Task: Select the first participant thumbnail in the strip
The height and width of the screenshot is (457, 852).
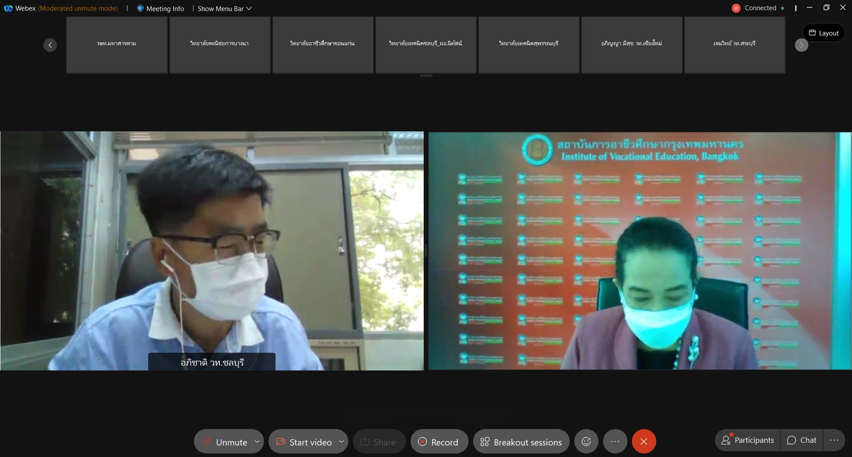Action: coord(117,44)
